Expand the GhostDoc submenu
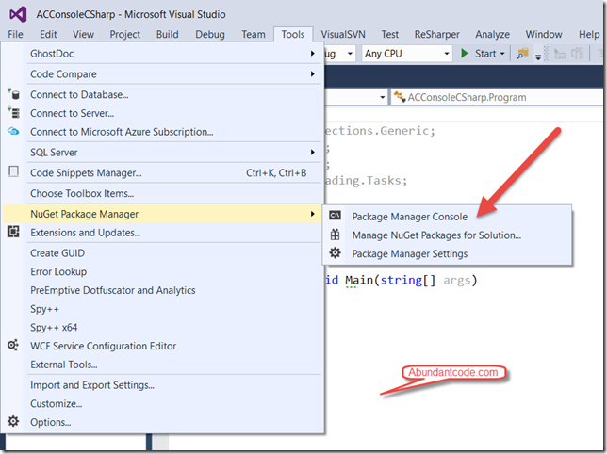 tap(162, 54)
